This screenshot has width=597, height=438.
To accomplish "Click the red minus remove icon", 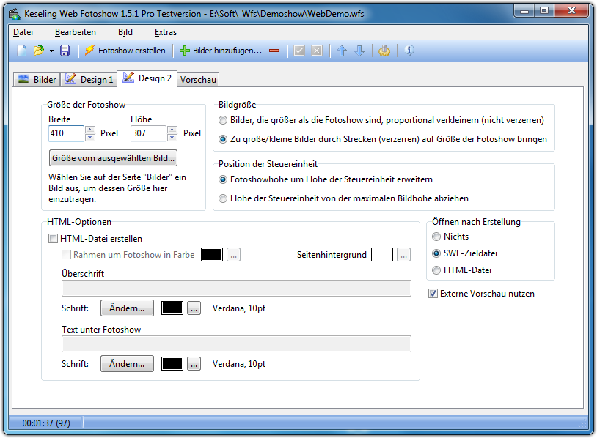I will point(274,51).
